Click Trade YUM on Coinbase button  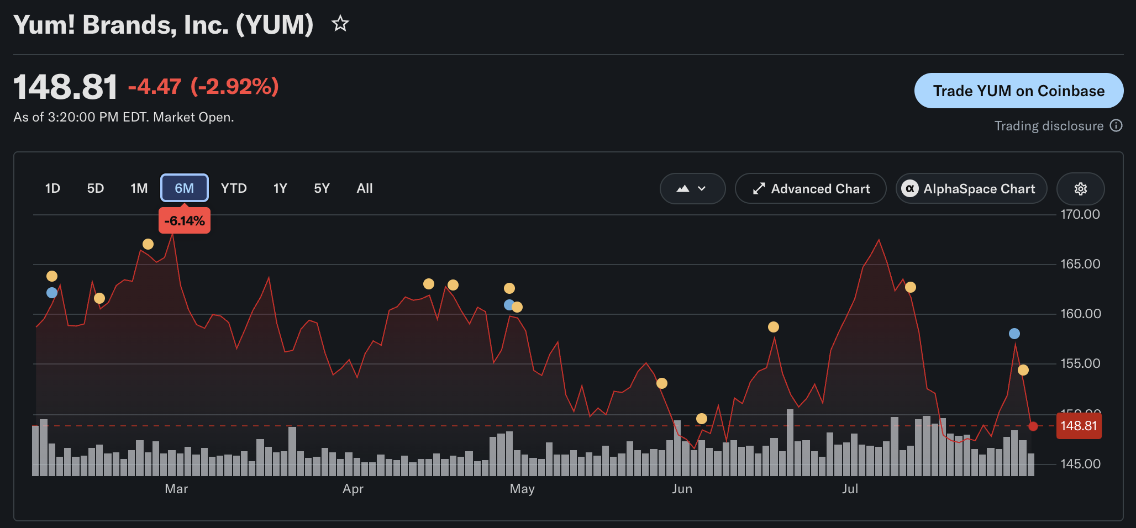pyautogui.click(x=1018, y=91)
